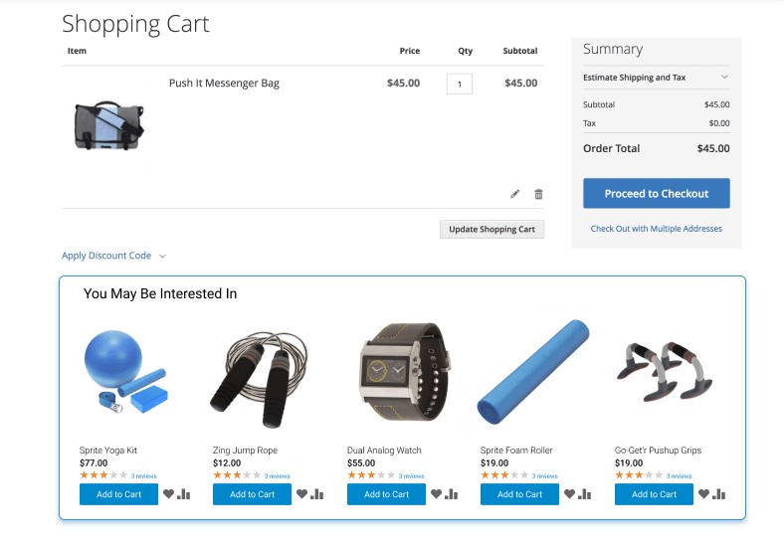This screenshot has height=545, width=784.
Task: Expand Estimate Shipping and Tax section
Action: (x=656, y=78)
